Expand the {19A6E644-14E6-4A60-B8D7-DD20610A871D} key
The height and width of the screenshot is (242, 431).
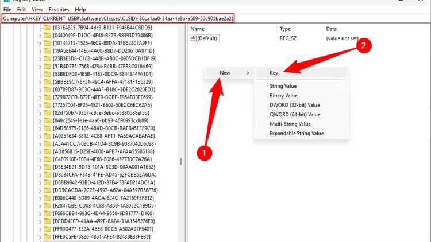coord(40,51)
